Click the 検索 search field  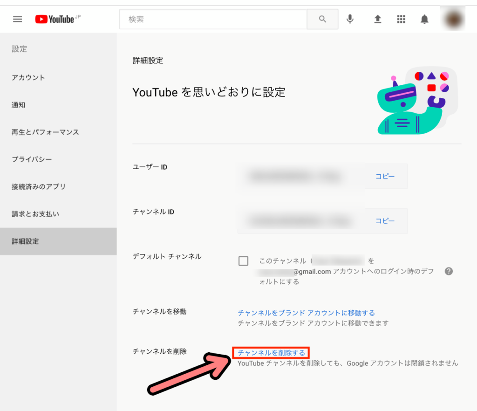[x=213, y=19]
